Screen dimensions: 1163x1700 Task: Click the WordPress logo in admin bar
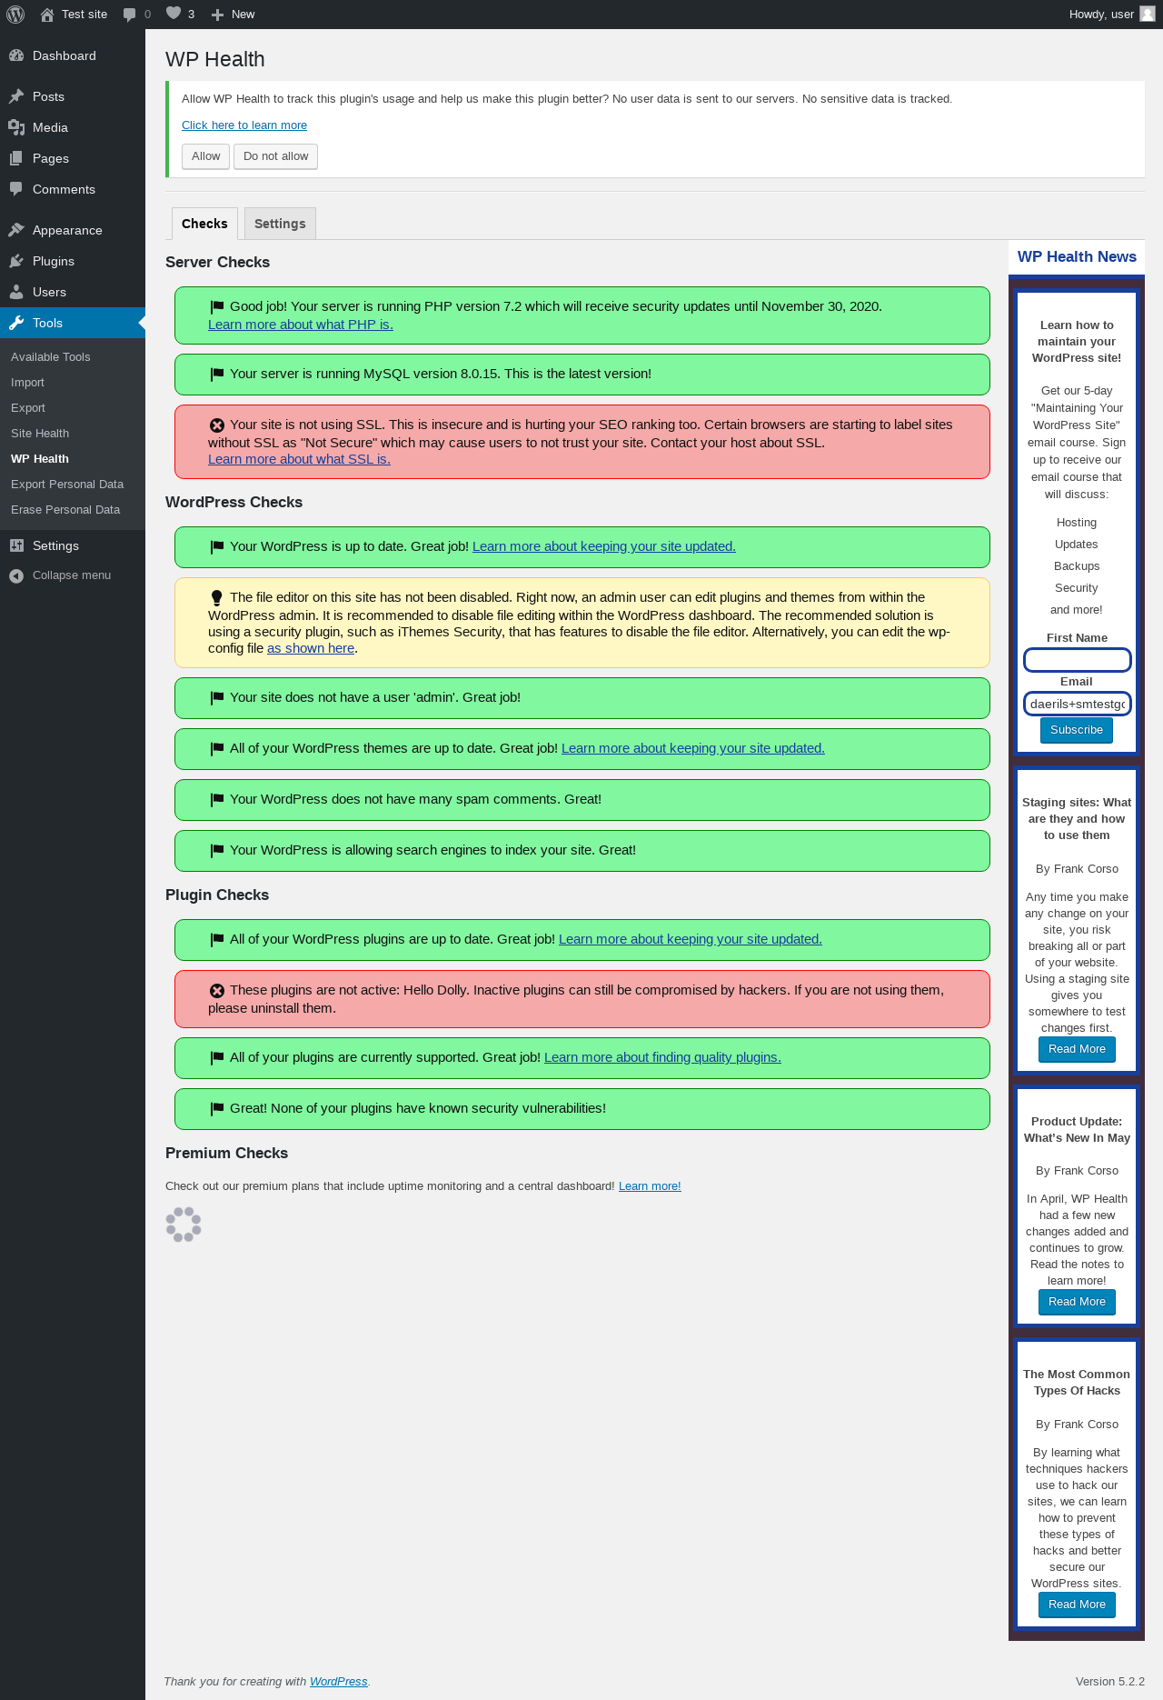(x=15, y=15)
